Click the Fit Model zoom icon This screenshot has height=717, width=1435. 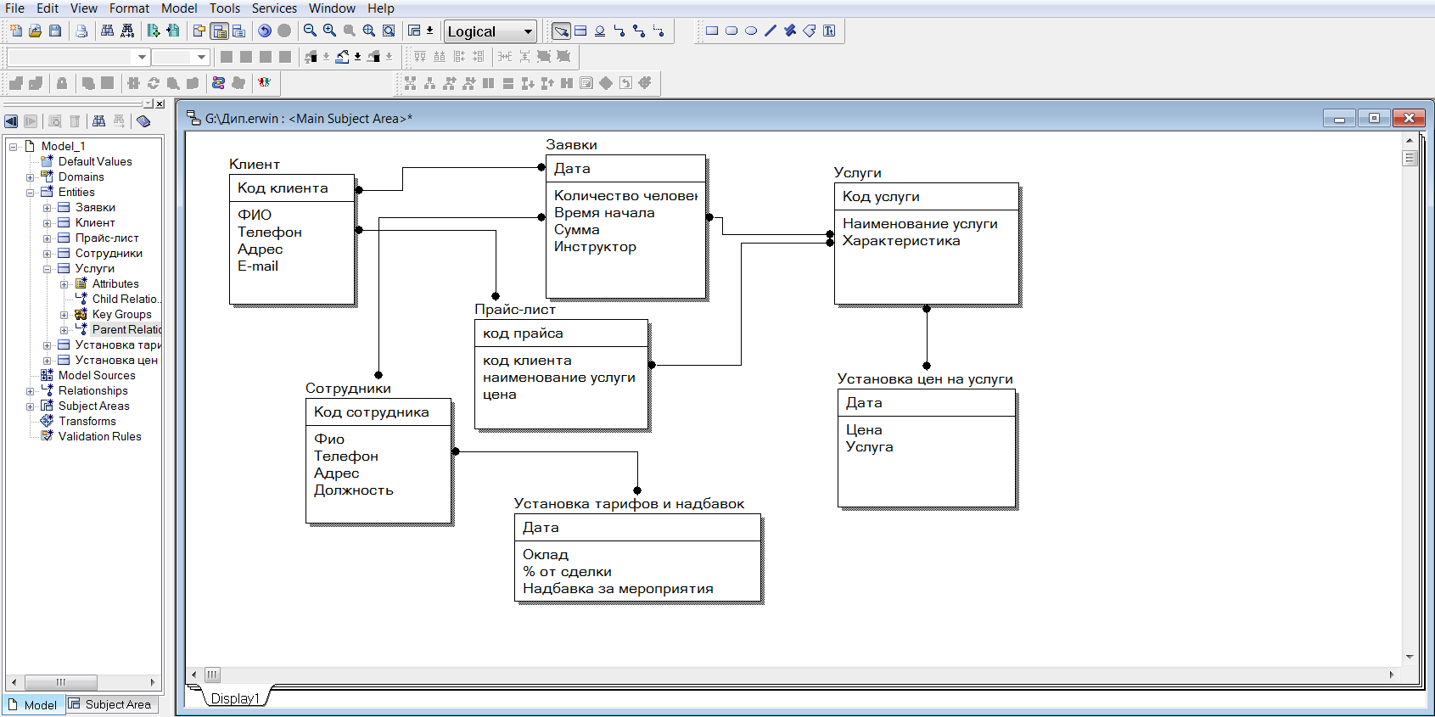369,31
